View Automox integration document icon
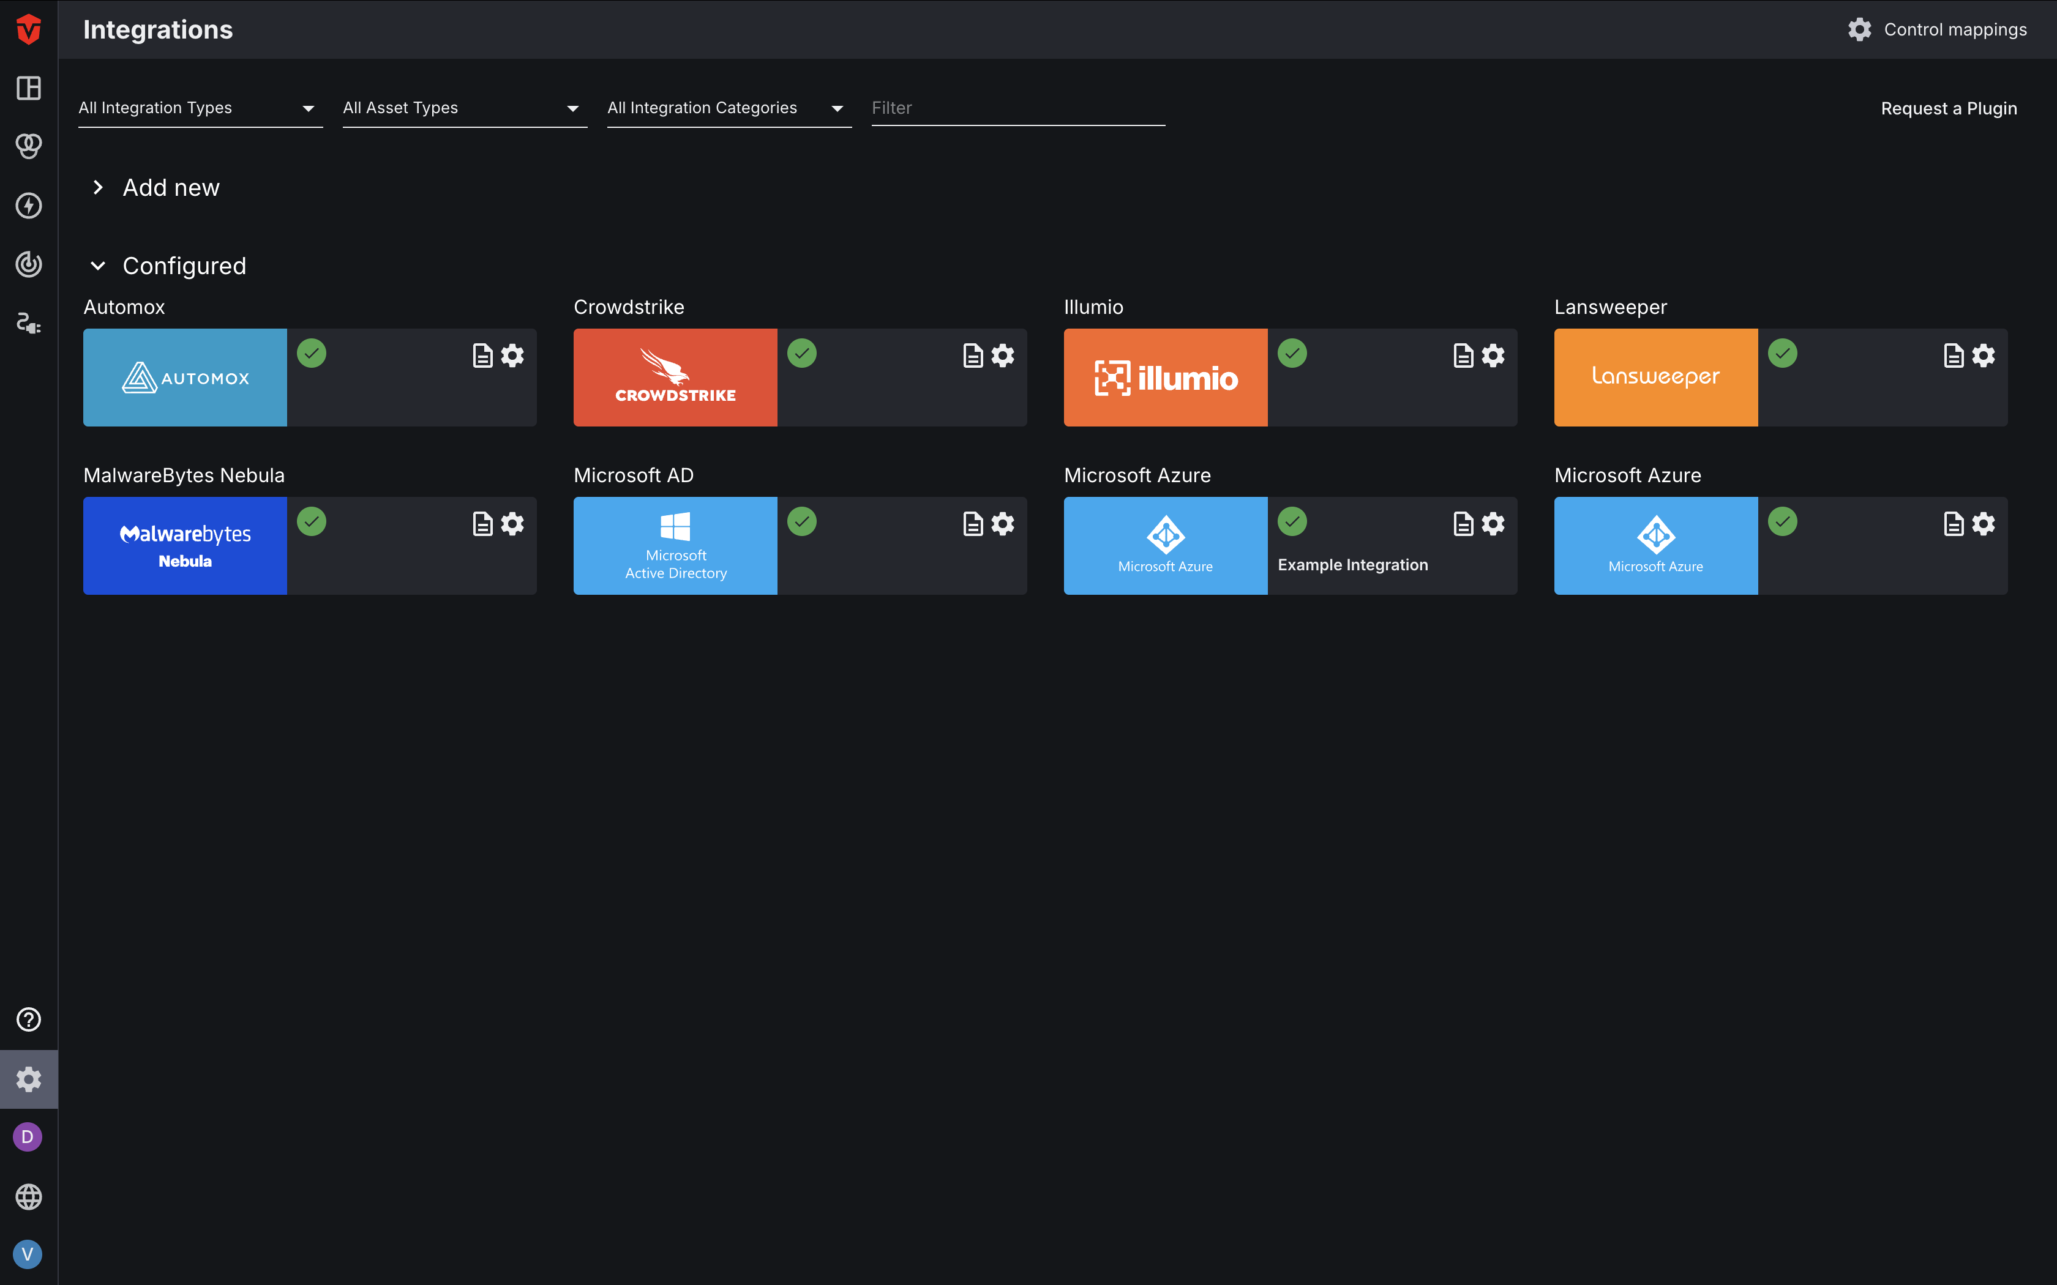This screenshot has height=1285, width=2057. tap(483, 356)
